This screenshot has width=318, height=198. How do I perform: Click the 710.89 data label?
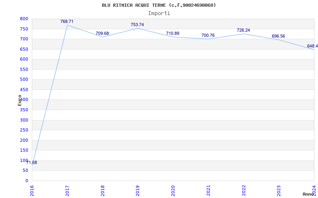(173, 34)
